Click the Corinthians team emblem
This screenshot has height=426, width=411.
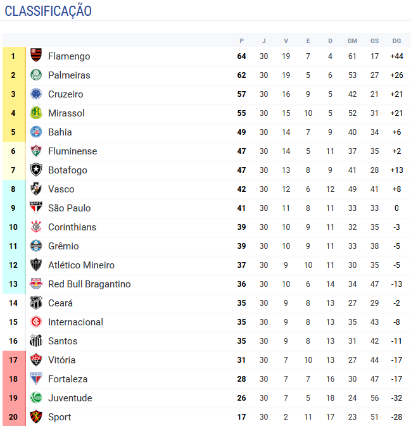pyautogui.click(x=36, y=227)
